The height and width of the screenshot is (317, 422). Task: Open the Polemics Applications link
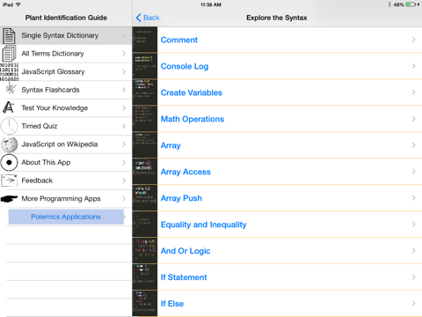click(x=66, y=217)
